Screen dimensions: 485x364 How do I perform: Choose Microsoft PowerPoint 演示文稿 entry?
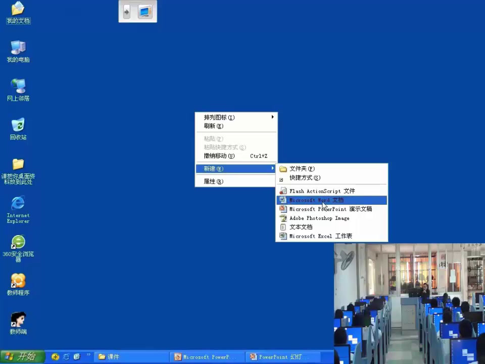click(x=331, y=209)
